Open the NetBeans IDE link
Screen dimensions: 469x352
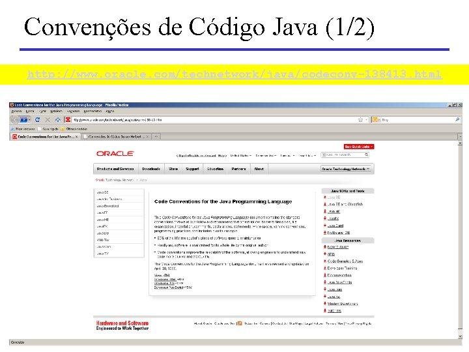(339, 233)
